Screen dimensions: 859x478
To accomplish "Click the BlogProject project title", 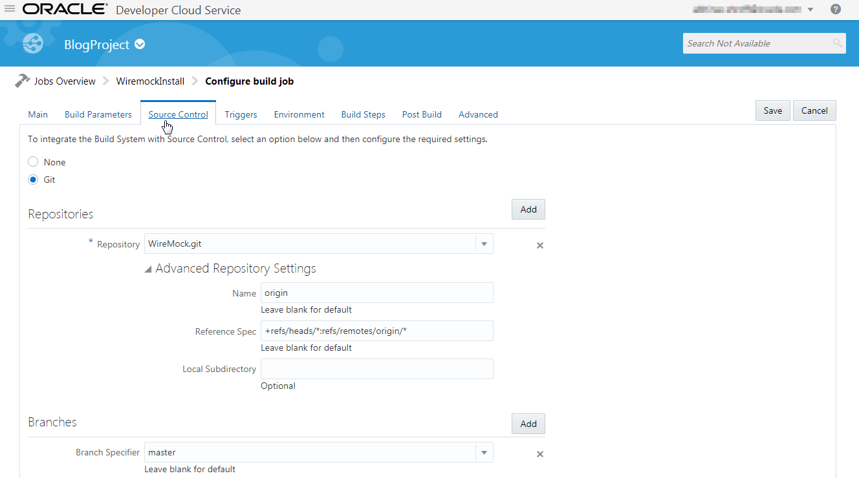I will tap(97, 45).
